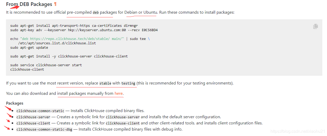
Task: Click the inline 'deb' code word
Action: [96, 12]
